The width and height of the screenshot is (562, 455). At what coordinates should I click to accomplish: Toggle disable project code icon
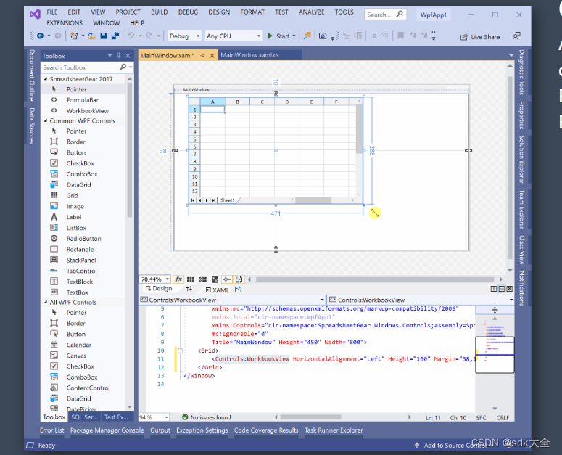[239, 279]
